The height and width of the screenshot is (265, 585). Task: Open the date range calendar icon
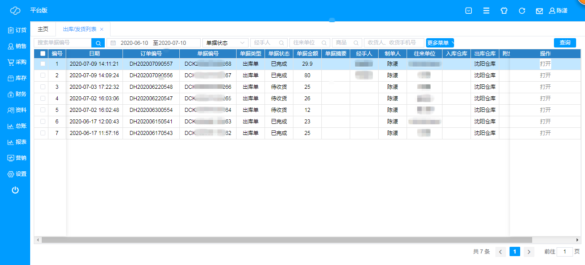113,43
